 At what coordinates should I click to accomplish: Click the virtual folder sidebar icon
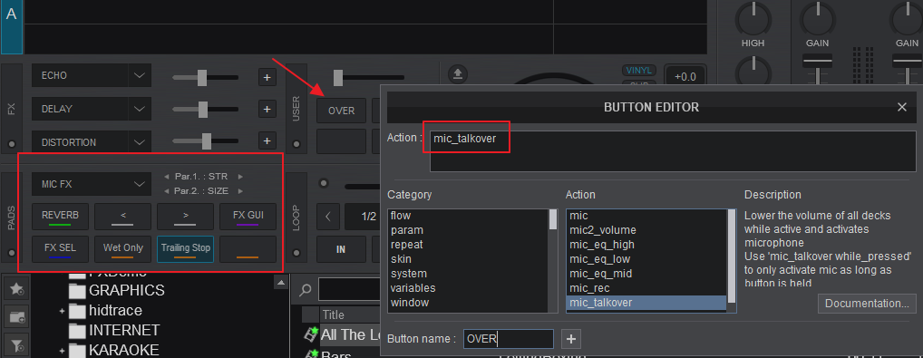click(x=16, y=317)
